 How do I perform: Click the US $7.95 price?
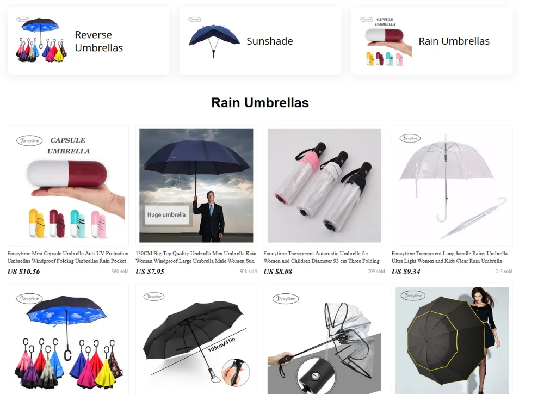(x=150, y=272)
